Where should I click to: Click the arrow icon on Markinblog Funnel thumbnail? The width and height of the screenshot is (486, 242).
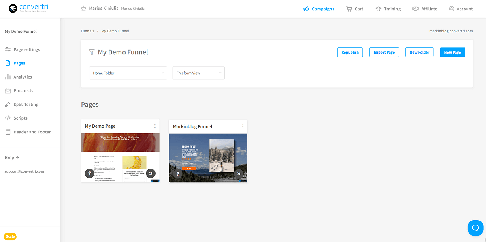click(x=239, y=174)
